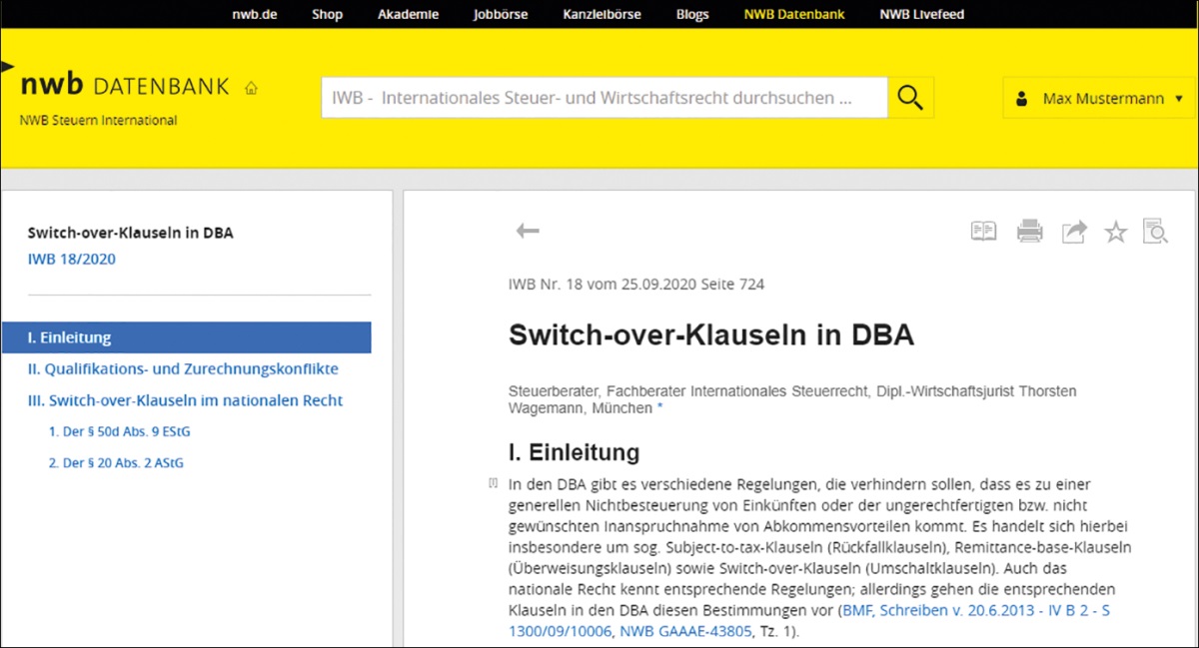
Task: Go back using the left arrow
Action: [528, 232]
